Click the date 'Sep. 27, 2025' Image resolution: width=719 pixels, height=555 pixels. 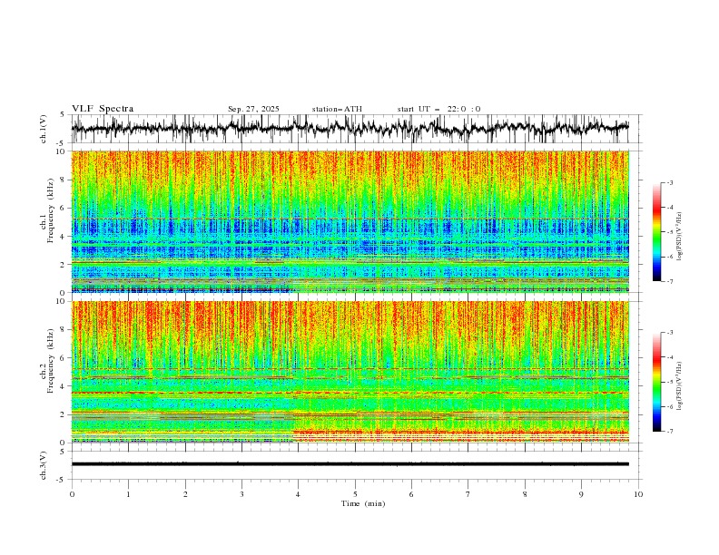click(253, 109)
